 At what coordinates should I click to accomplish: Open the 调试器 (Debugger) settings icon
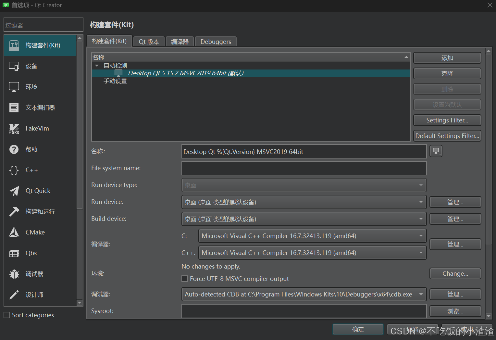[14, 274]
